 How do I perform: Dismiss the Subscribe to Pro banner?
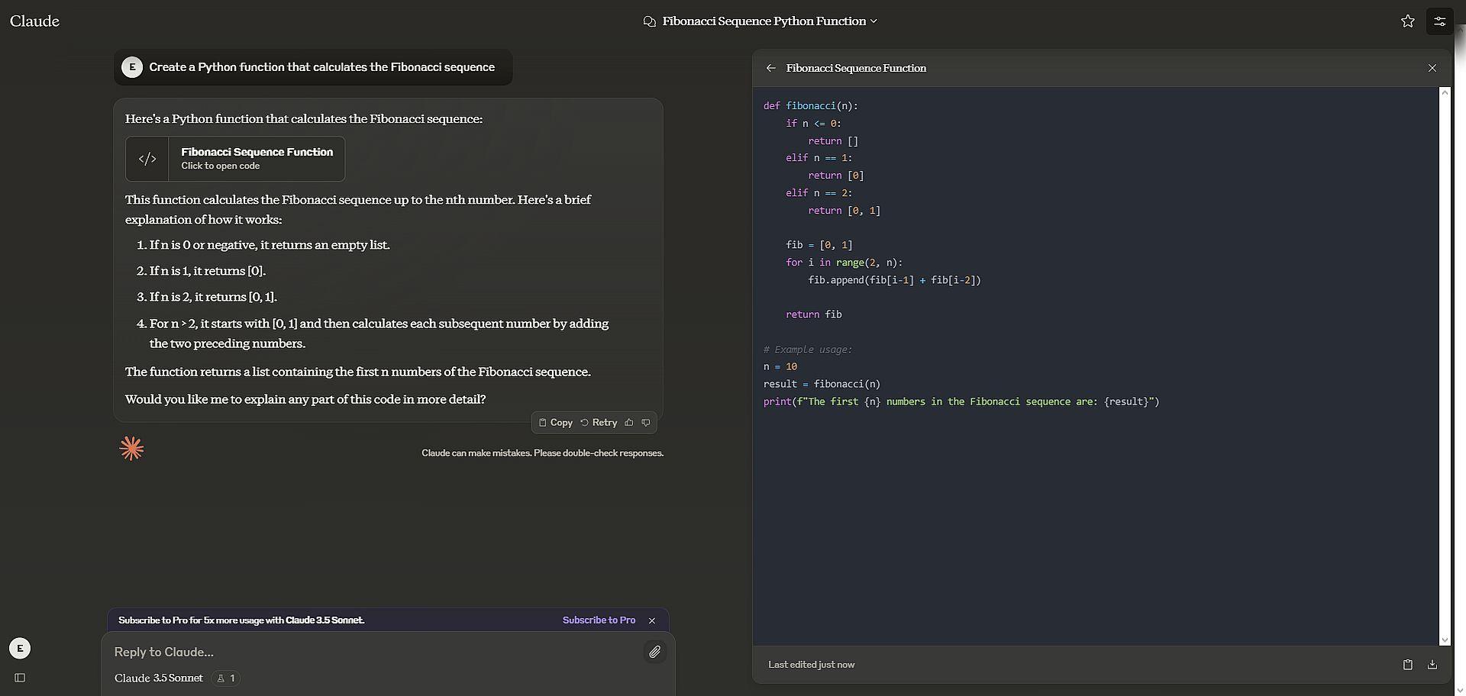(x=651, y=620)
